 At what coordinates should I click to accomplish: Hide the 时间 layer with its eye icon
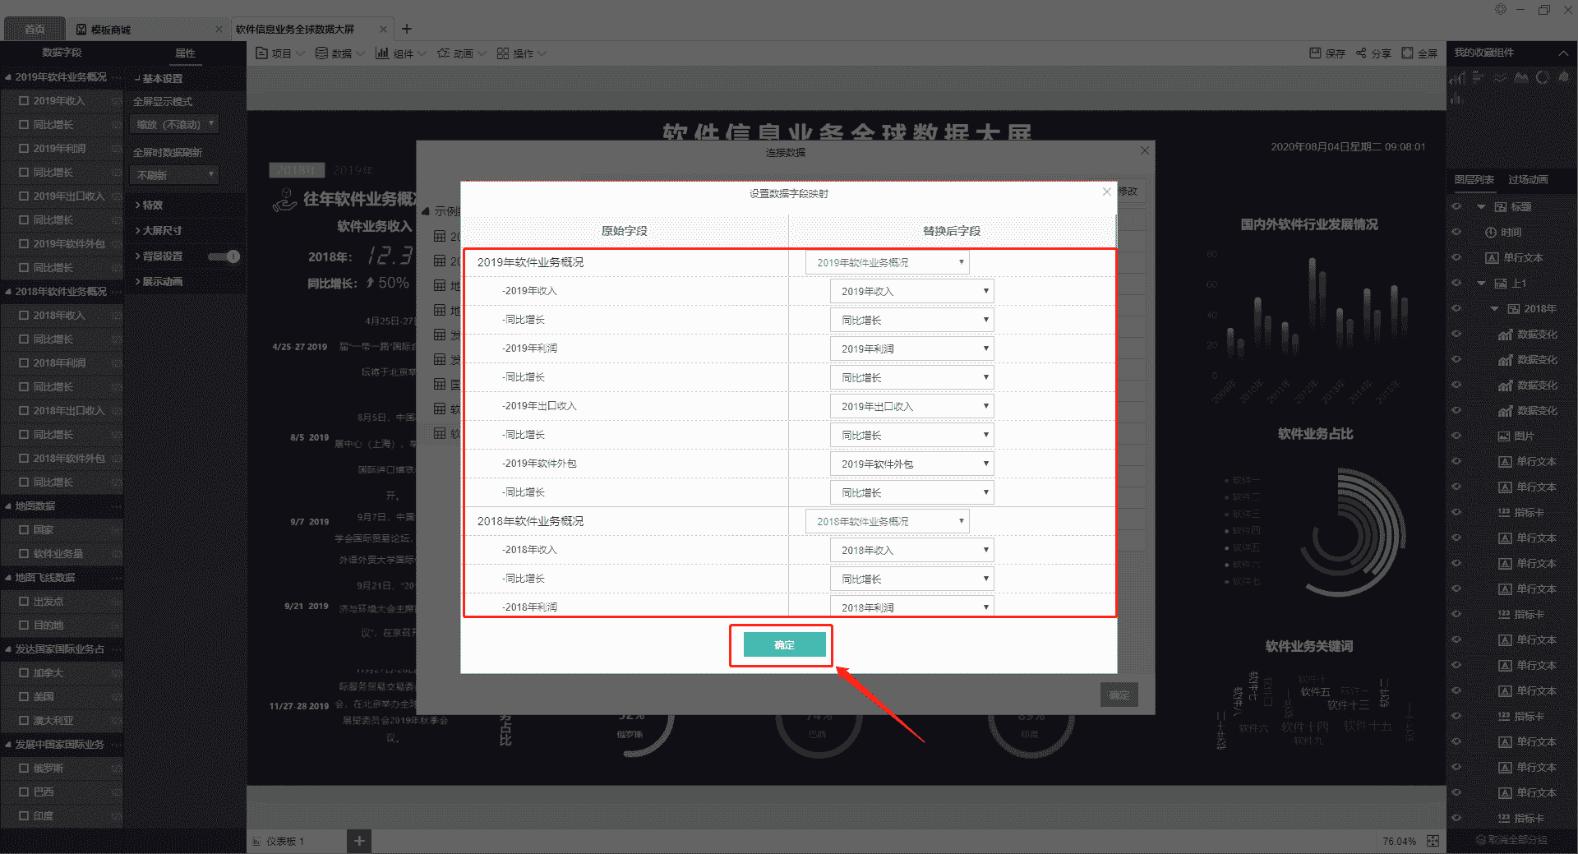tap(1456, 233)
